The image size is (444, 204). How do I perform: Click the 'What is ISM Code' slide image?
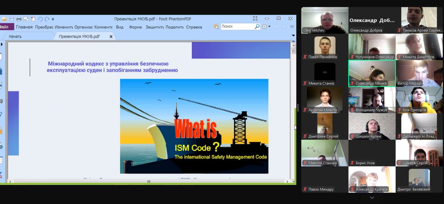194,126
